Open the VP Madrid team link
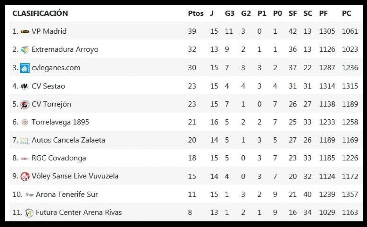The height and width of the screenshot is (227, 367). point(49,31)
